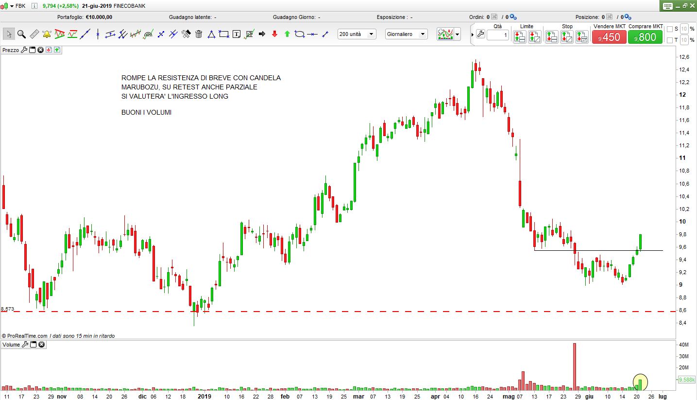Open the alert bell tool
Viewport: 697px width, 400px height.
(47, 34)
